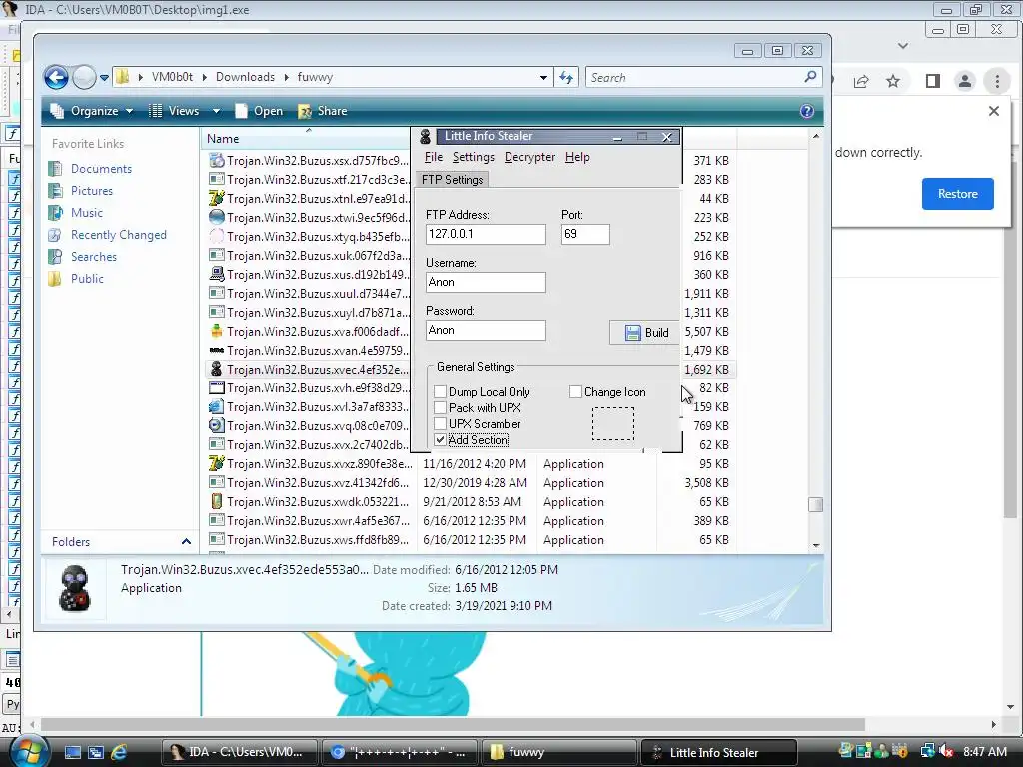The image size is (1023, 767).
Task: Click Show Desktop quick launch icon
Action: click(72, 752)
